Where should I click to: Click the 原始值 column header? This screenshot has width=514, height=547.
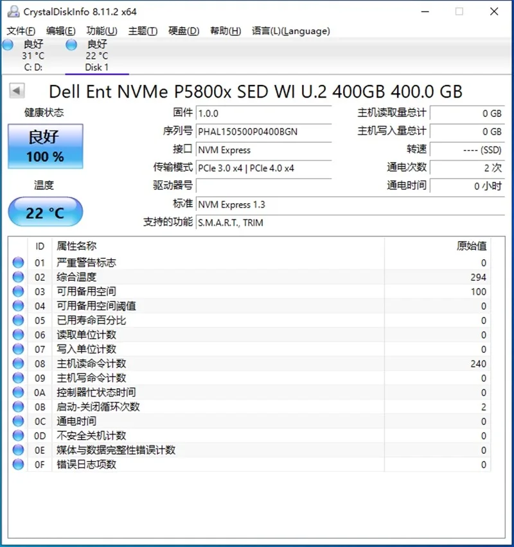[x=470, y=246]
